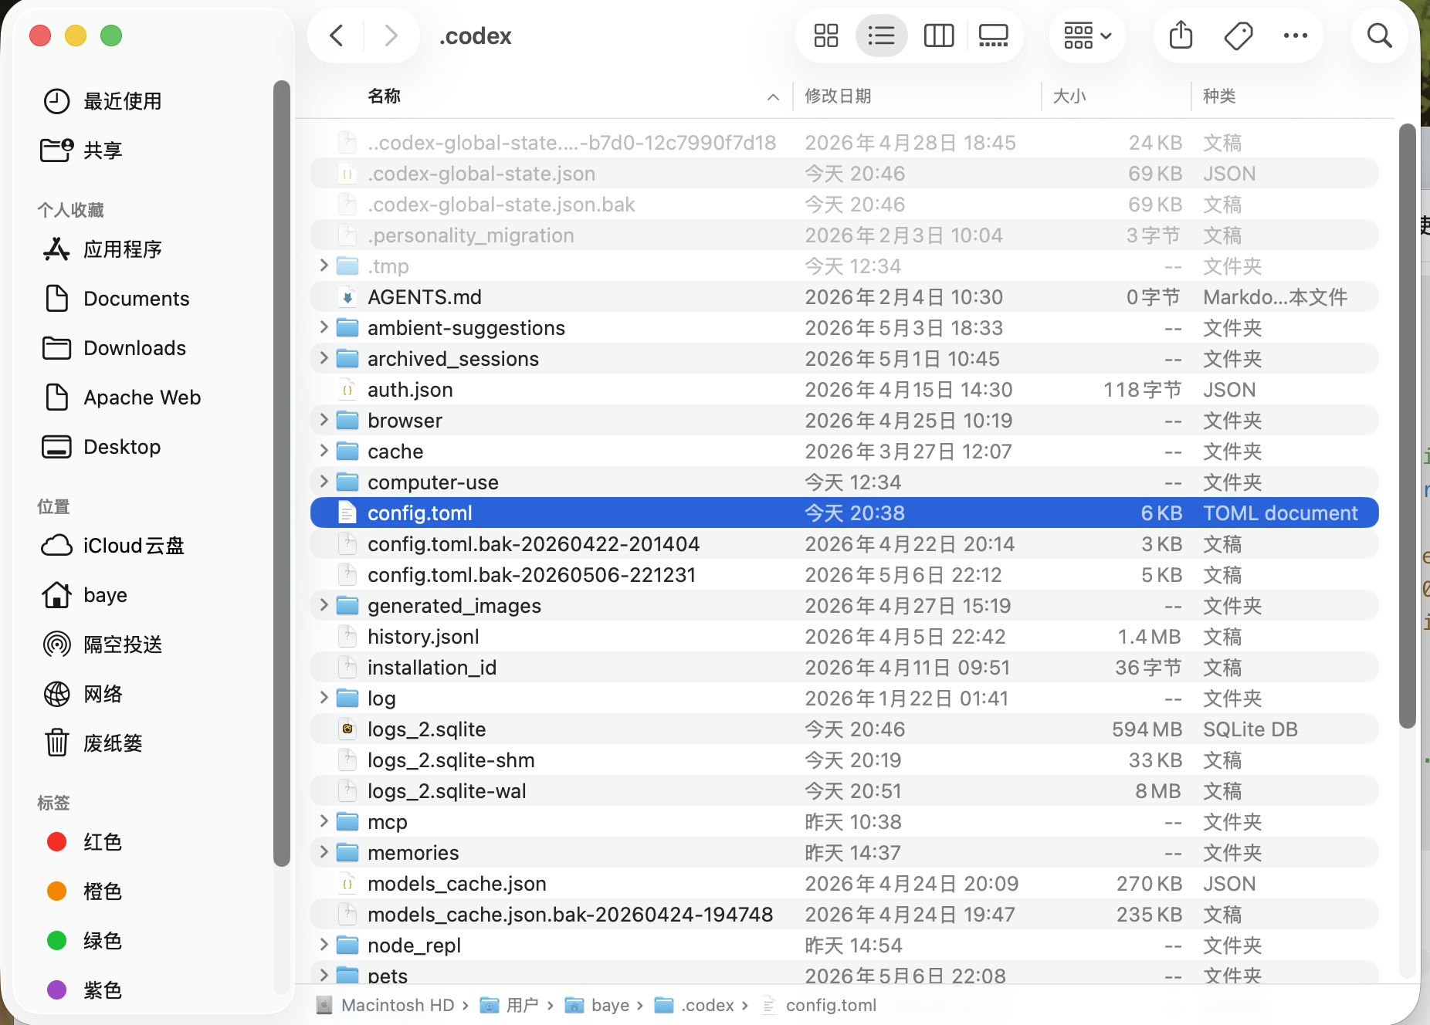Sort by 修改日期 column header
Screen dimensions: 1430x1025
(838, 96)
